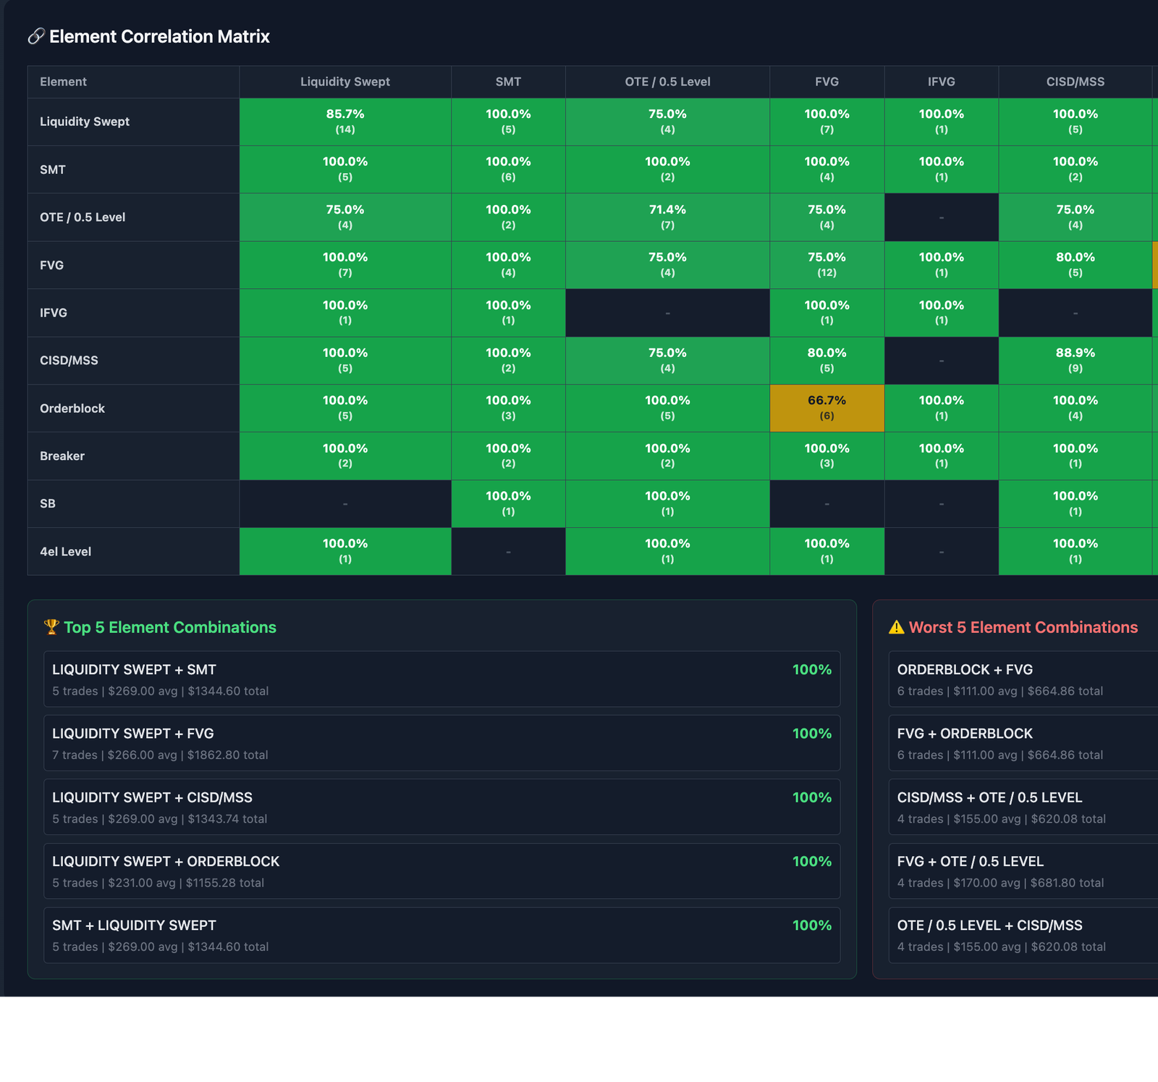Click the IFVG column header
The width and height of the screenshot is (1158, 1082).
coord(942,82)
